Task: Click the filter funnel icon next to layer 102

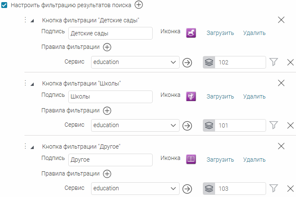Action: pos(274,62)
